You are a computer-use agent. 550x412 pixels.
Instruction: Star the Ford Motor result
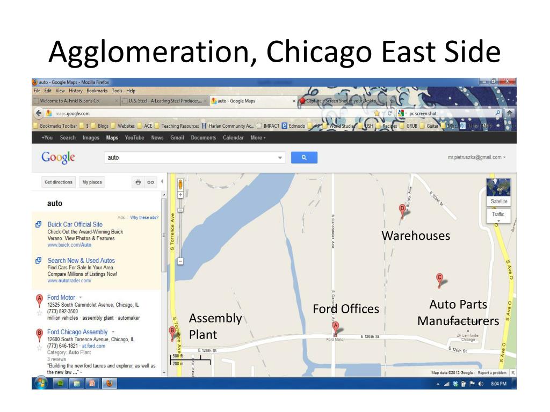pyautogui.click(x=40, y=313)
